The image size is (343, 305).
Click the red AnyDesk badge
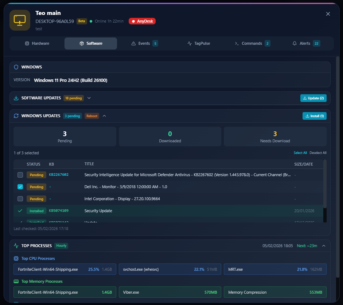point(142,21)
